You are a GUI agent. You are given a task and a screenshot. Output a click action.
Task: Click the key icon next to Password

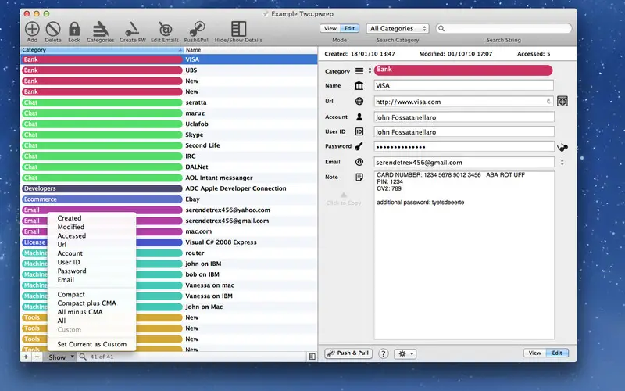359,146
